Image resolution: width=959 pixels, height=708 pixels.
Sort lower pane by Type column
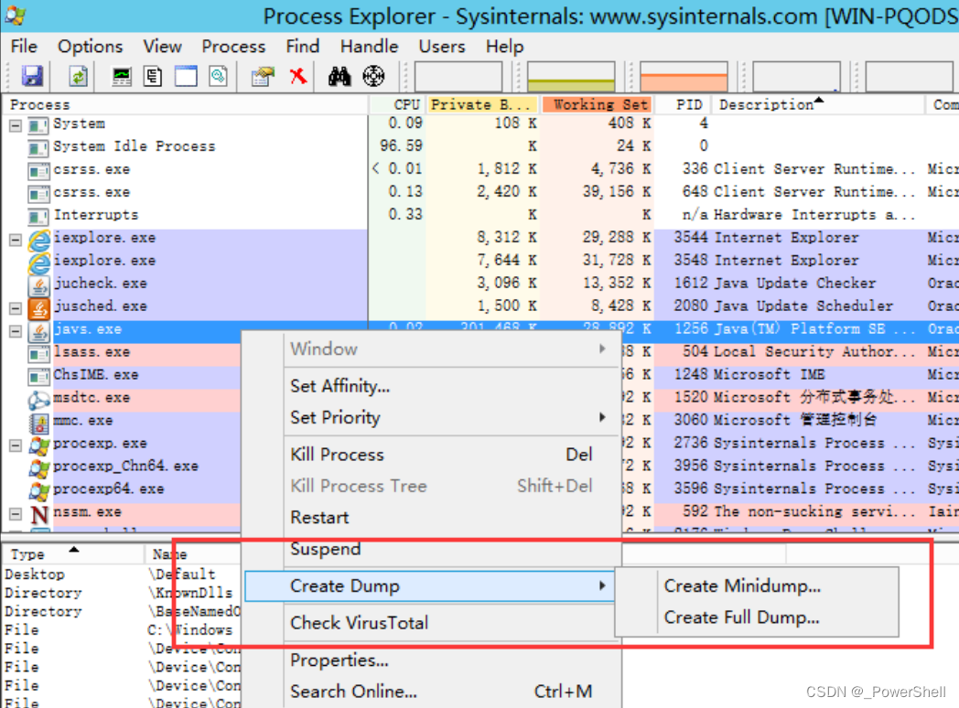pyautogui.click(x=73, y=554)
